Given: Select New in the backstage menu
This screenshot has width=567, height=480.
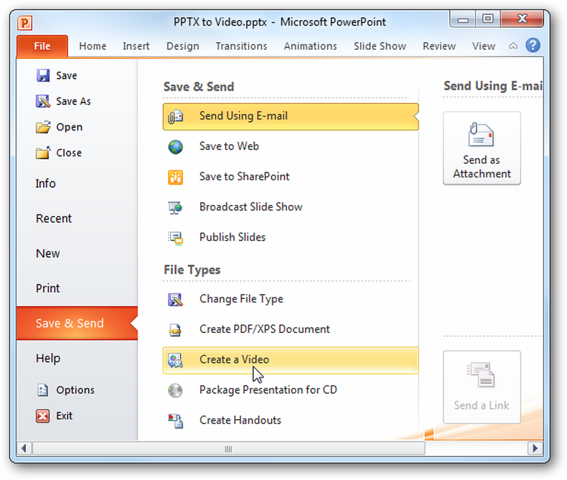Looking at the screenshot, I should 48,253.
